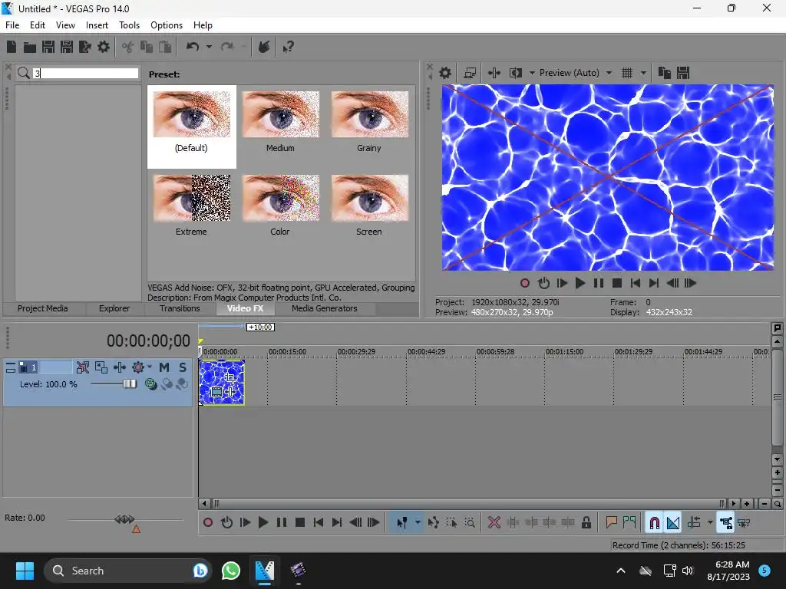Save snapshot to file icon

(x=683, y=73)
